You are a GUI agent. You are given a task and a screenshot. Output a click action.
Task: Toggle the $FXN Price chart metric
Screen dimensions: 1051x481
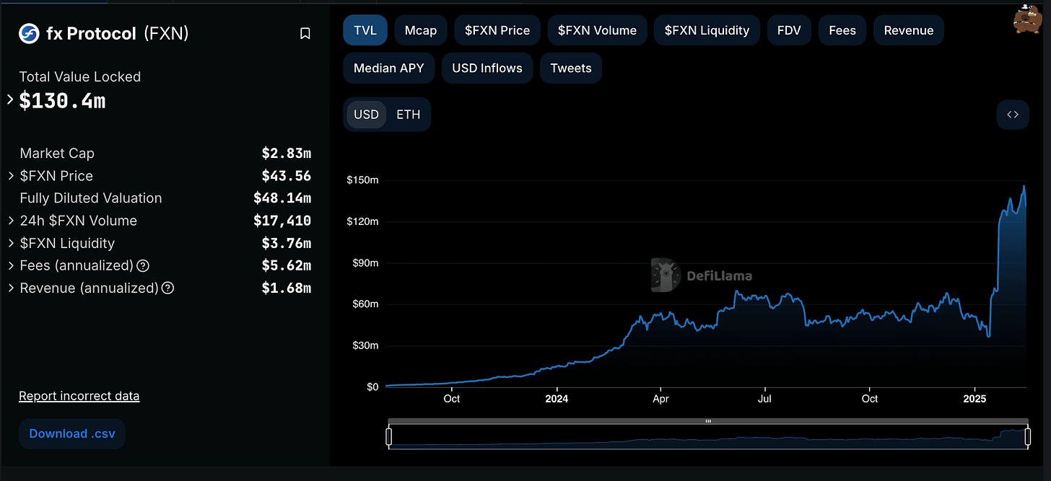497,30
